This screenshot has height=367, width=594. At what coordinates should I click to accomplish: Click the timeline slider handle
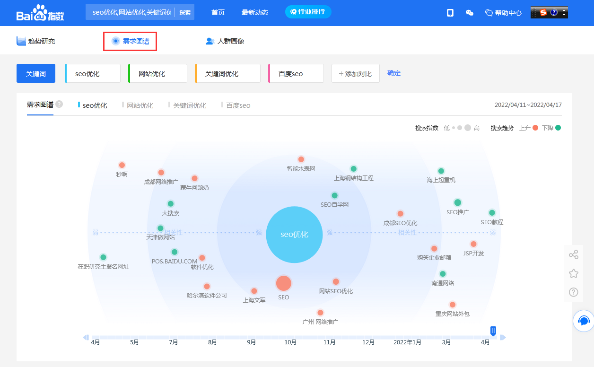tap(493, 331)
